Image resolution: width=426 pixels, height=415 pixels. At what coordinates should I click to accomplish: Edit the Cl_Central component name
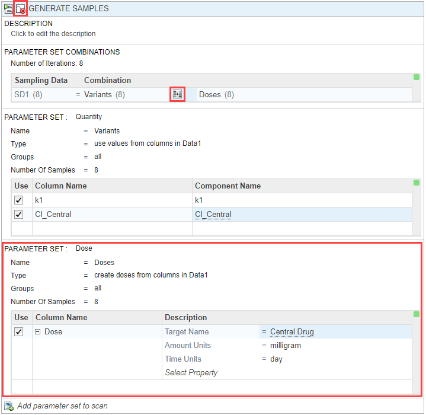pos(213,214)
